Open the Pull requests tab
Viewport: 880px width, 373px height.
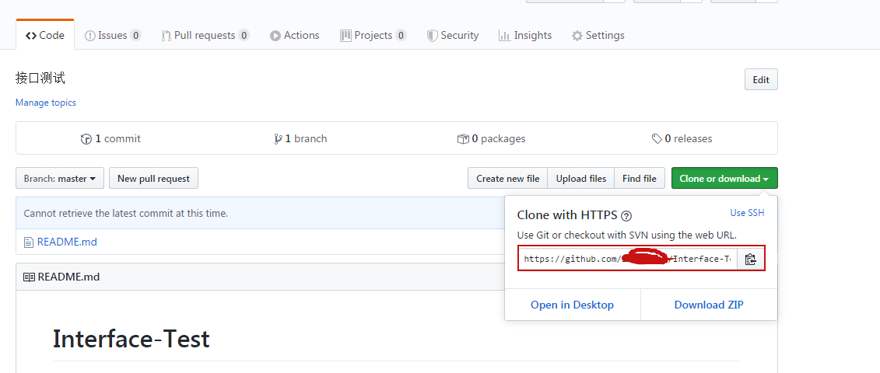pos(205,35)
